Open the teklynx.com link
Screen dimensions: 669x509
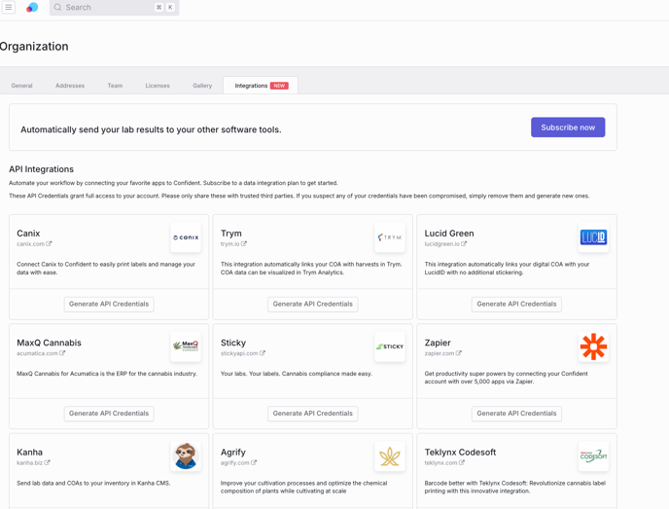point(444,462)
